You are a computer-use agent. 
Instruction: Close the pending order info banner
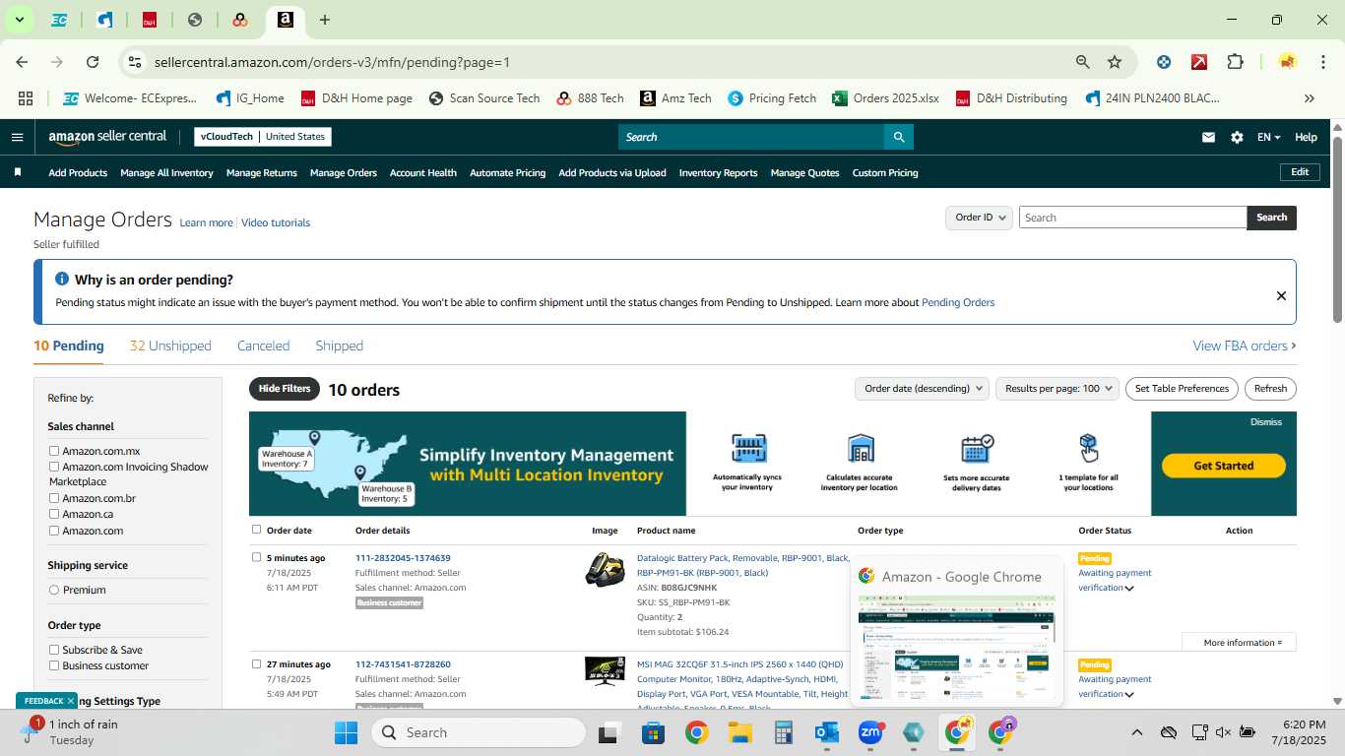coord(1281,295)
